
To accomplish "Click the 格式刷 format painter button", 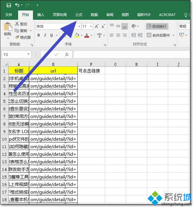I will 23,37.
